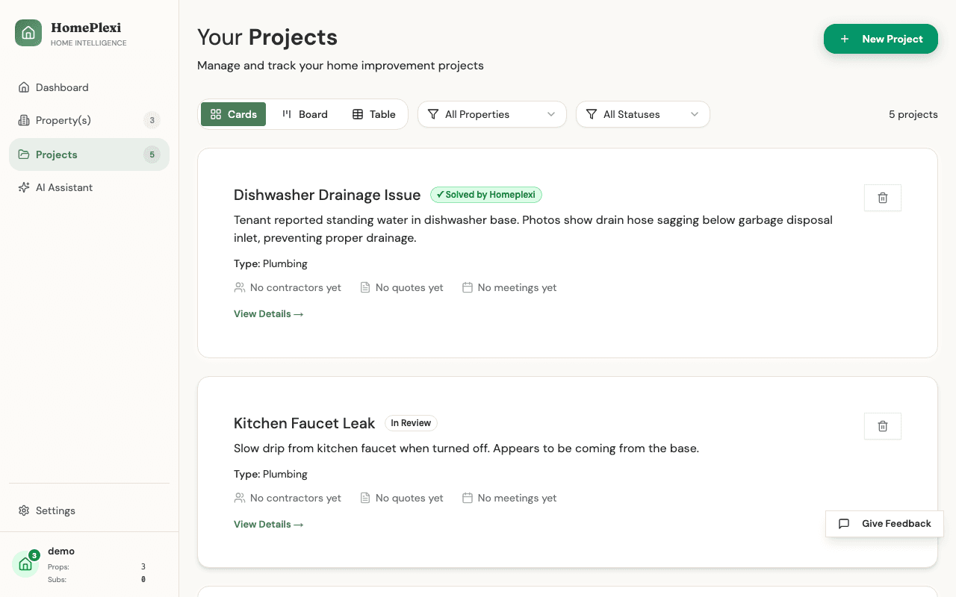
Task: Open the All Properties filter dropdown
Action: click(x=491, y=114)
